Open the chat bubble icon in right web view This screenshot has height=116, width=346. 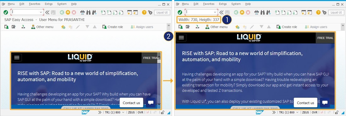click(325, 103)
